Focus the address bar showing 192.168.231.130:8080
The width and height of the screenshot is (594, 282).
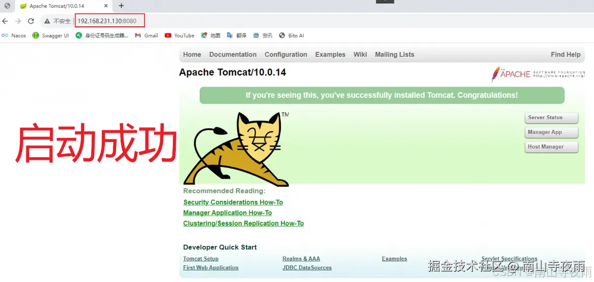(106, 21)
